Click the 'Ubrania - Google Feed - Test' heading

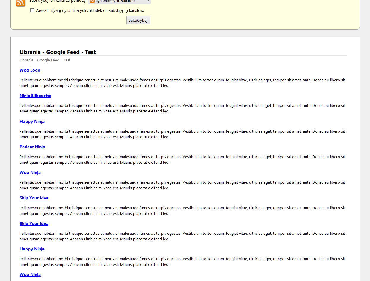coord(58,52)
